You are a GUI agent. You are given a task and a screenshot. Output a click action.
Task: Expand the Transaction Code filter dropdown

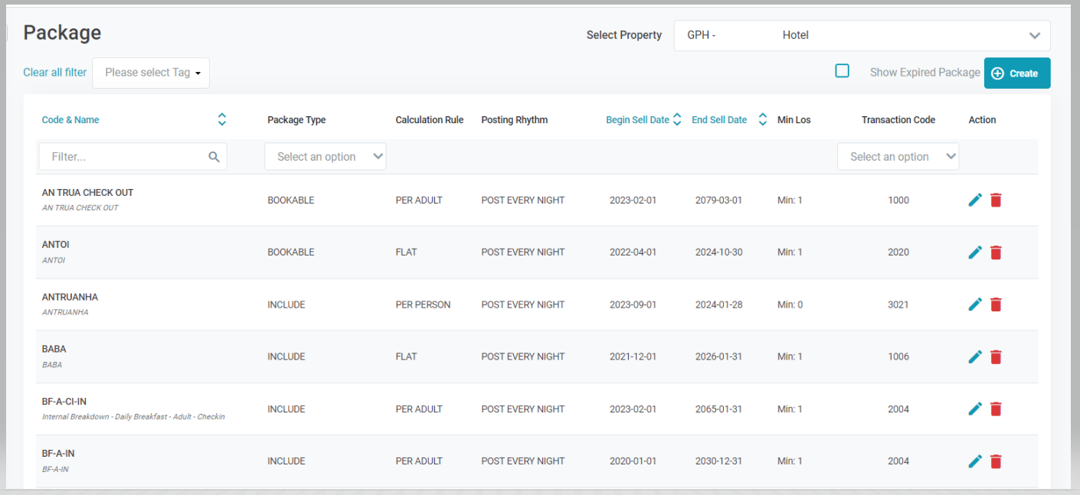pyautogui.click(x=898, y=157)
